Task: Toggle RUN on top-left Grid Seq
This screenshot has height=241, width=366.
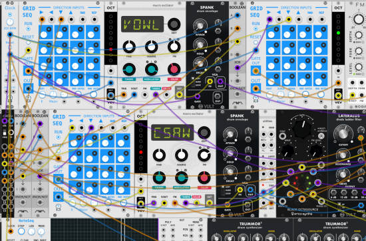Action: click(x=28, y=29)
